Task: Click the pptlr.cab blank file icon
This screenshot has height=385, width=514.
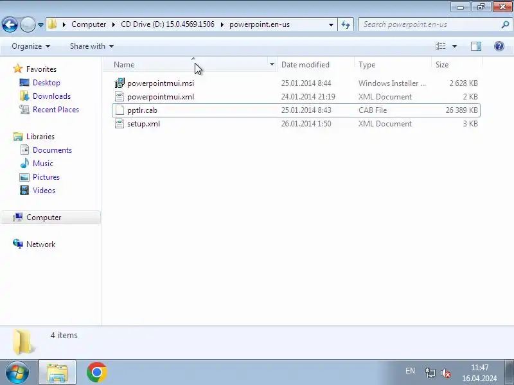Action: [120, 110]
